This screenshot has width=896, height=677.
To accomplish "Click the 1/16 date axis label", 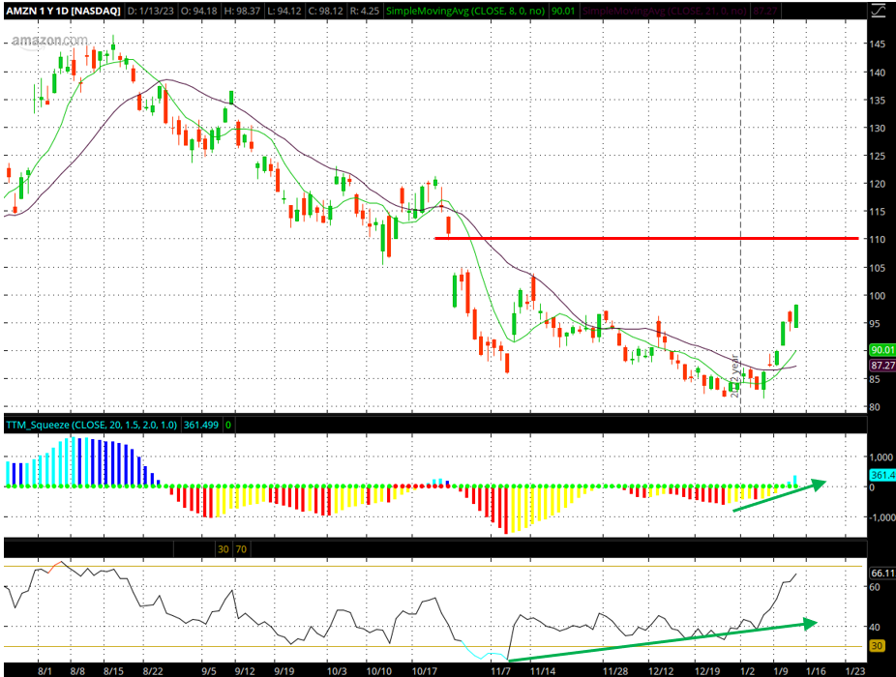I will [816, 671].
